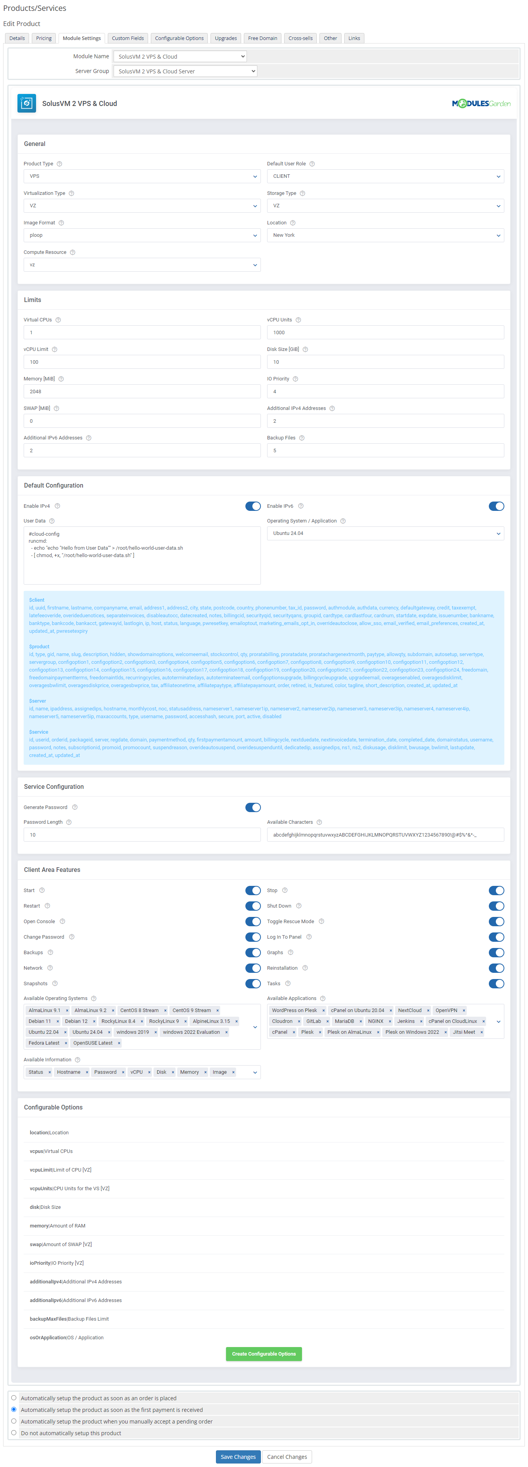Open the Image Format ploop dropdown

[x=142, y=235]
